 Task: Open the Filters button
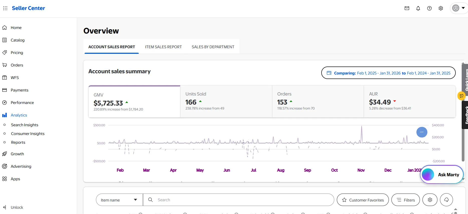[x=406, y=200]
